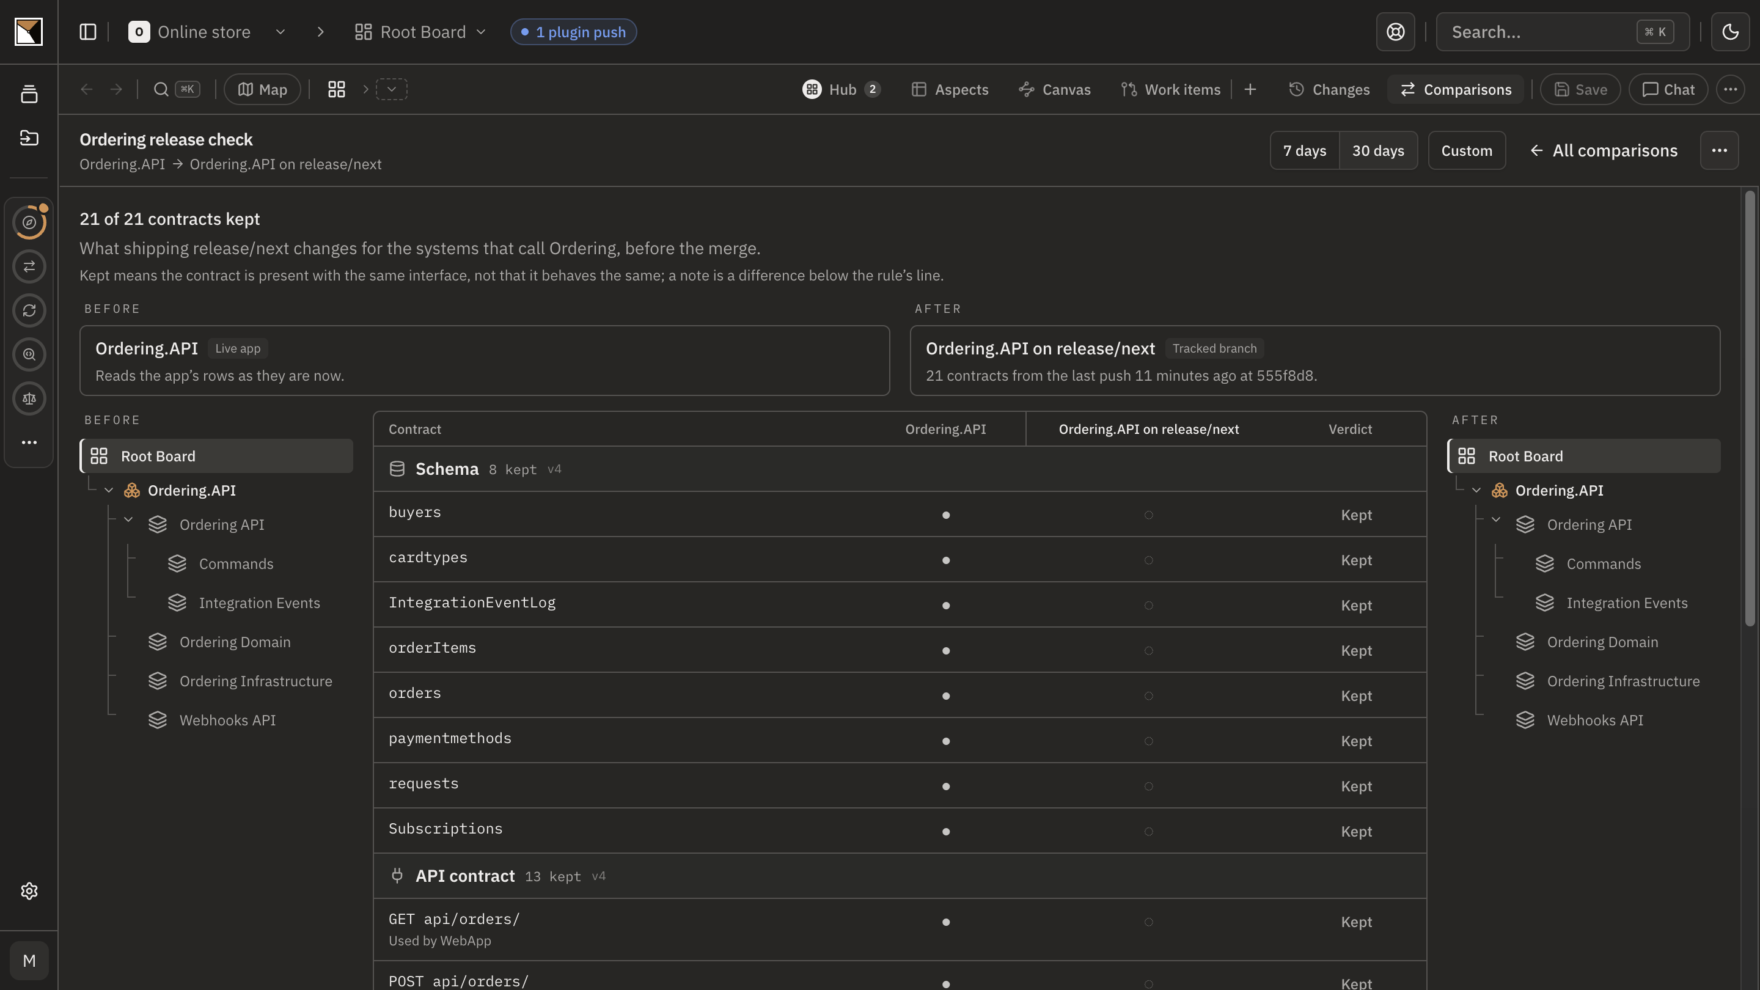Screen dimensions: 1760x990
Task: Collapse Ordering.API in the After tree
Action: point(1476,491)
